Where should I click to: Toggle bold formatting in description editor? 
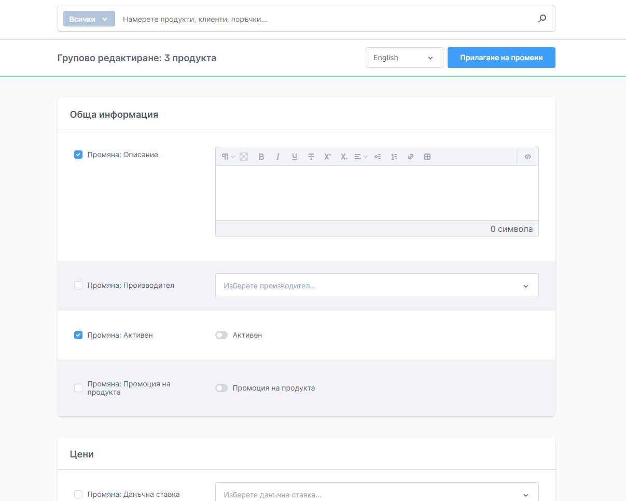point(261,157)
